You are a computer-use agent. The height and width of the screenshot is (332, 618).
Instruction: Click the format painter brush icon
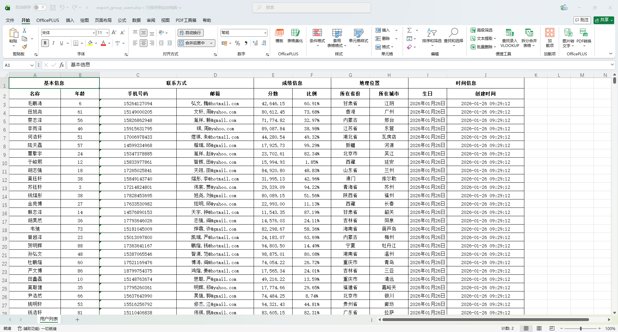[24, 47]
